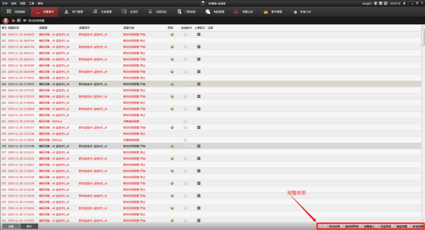Click the red alarm warning icon in toolbar
This screenshot has width=425, height=230.
coord(6,20)
